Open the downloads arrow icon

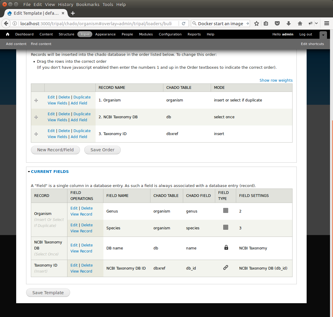tap(288, 23)
